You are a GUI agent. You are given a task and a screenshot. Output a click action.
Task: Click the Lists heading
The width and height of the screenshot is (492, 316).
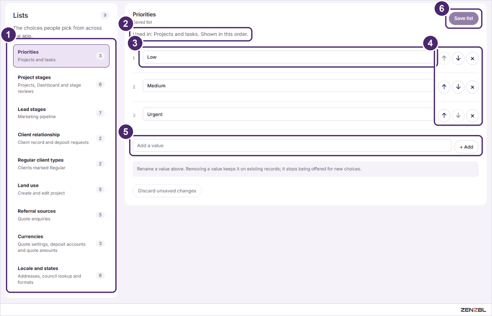click(20, 15)
